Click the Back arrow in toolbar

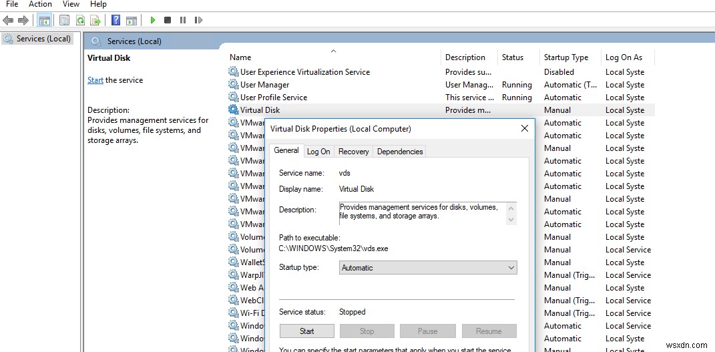[8, 20]
